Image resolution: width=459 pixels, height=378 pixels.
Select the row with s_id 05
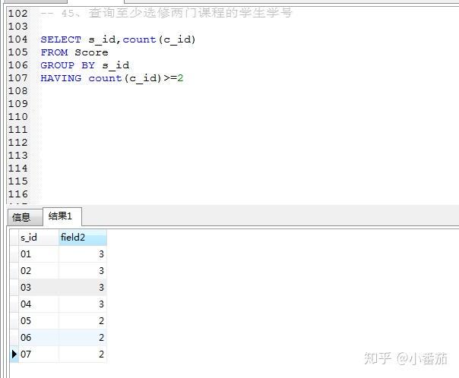(59, 321)
